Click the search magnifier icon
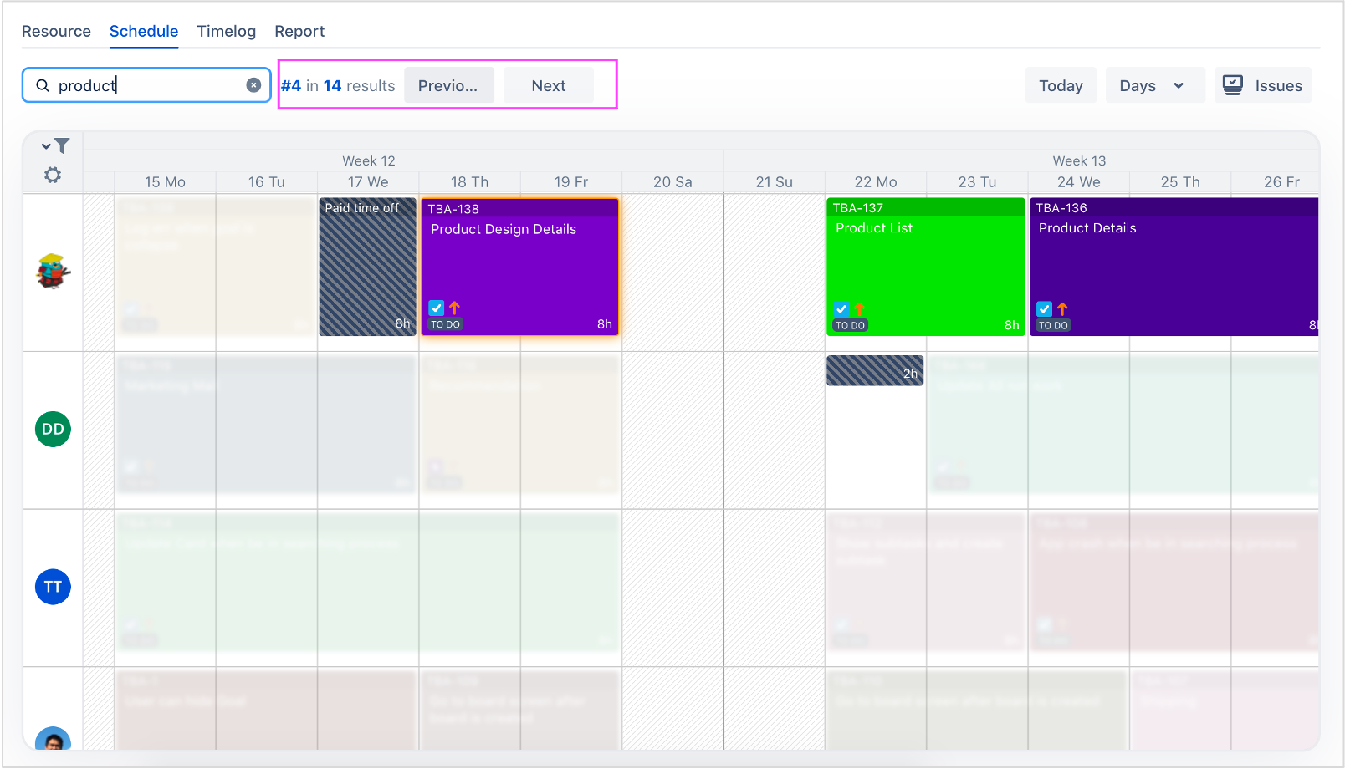This screenshot has width=1345, height=769. [x=43, y=85]
